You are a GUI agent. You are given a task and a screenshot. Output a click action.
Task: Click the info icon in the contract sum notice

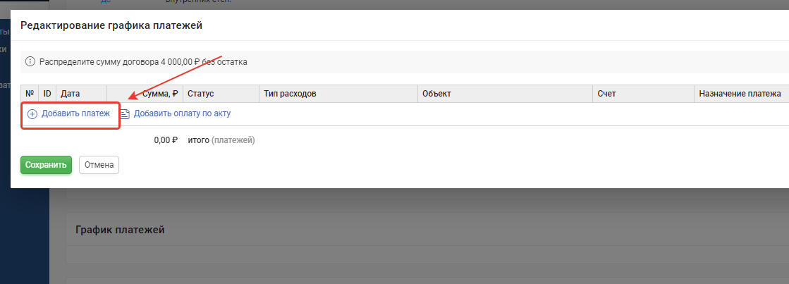30,62
